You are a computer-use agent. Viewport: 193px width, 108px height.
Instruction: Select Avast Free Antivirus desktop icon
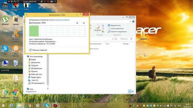tap(16, 36)
